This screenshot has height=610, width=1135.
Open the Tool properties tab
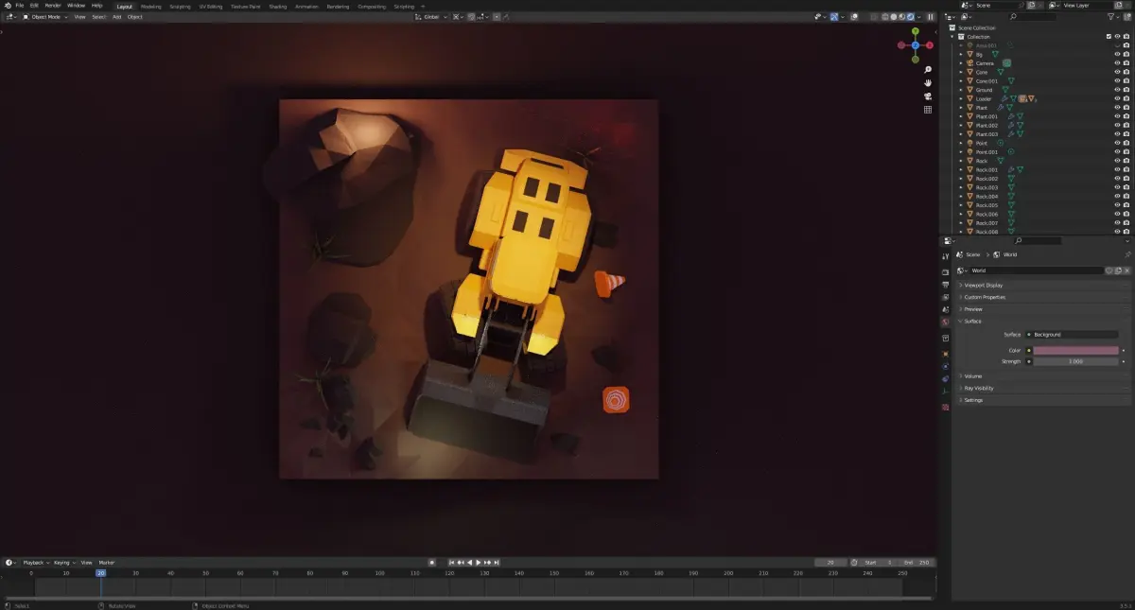(945, 256)
